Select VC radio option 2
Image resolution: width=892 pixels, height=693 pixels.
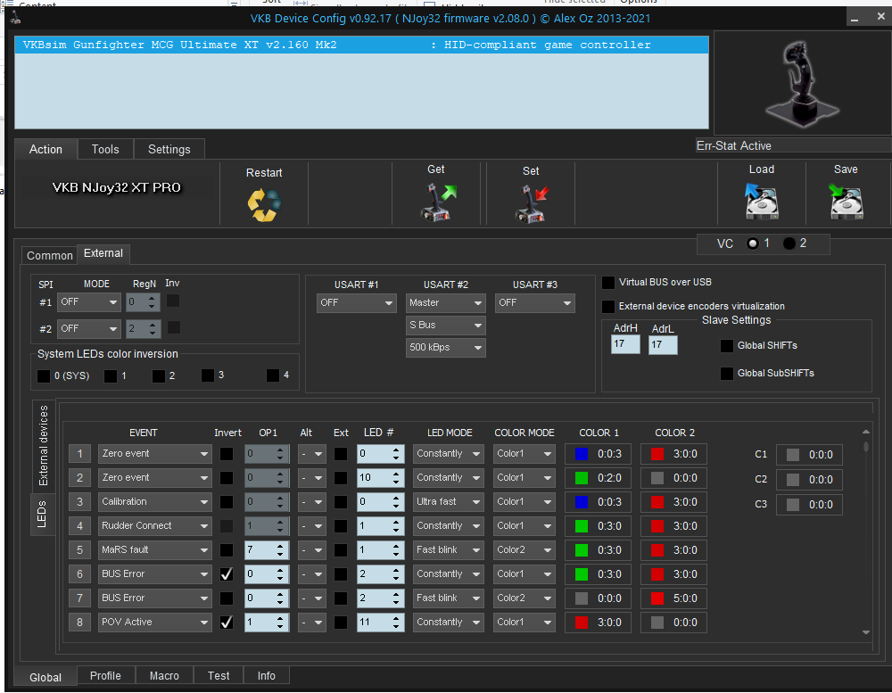(789, 243)
